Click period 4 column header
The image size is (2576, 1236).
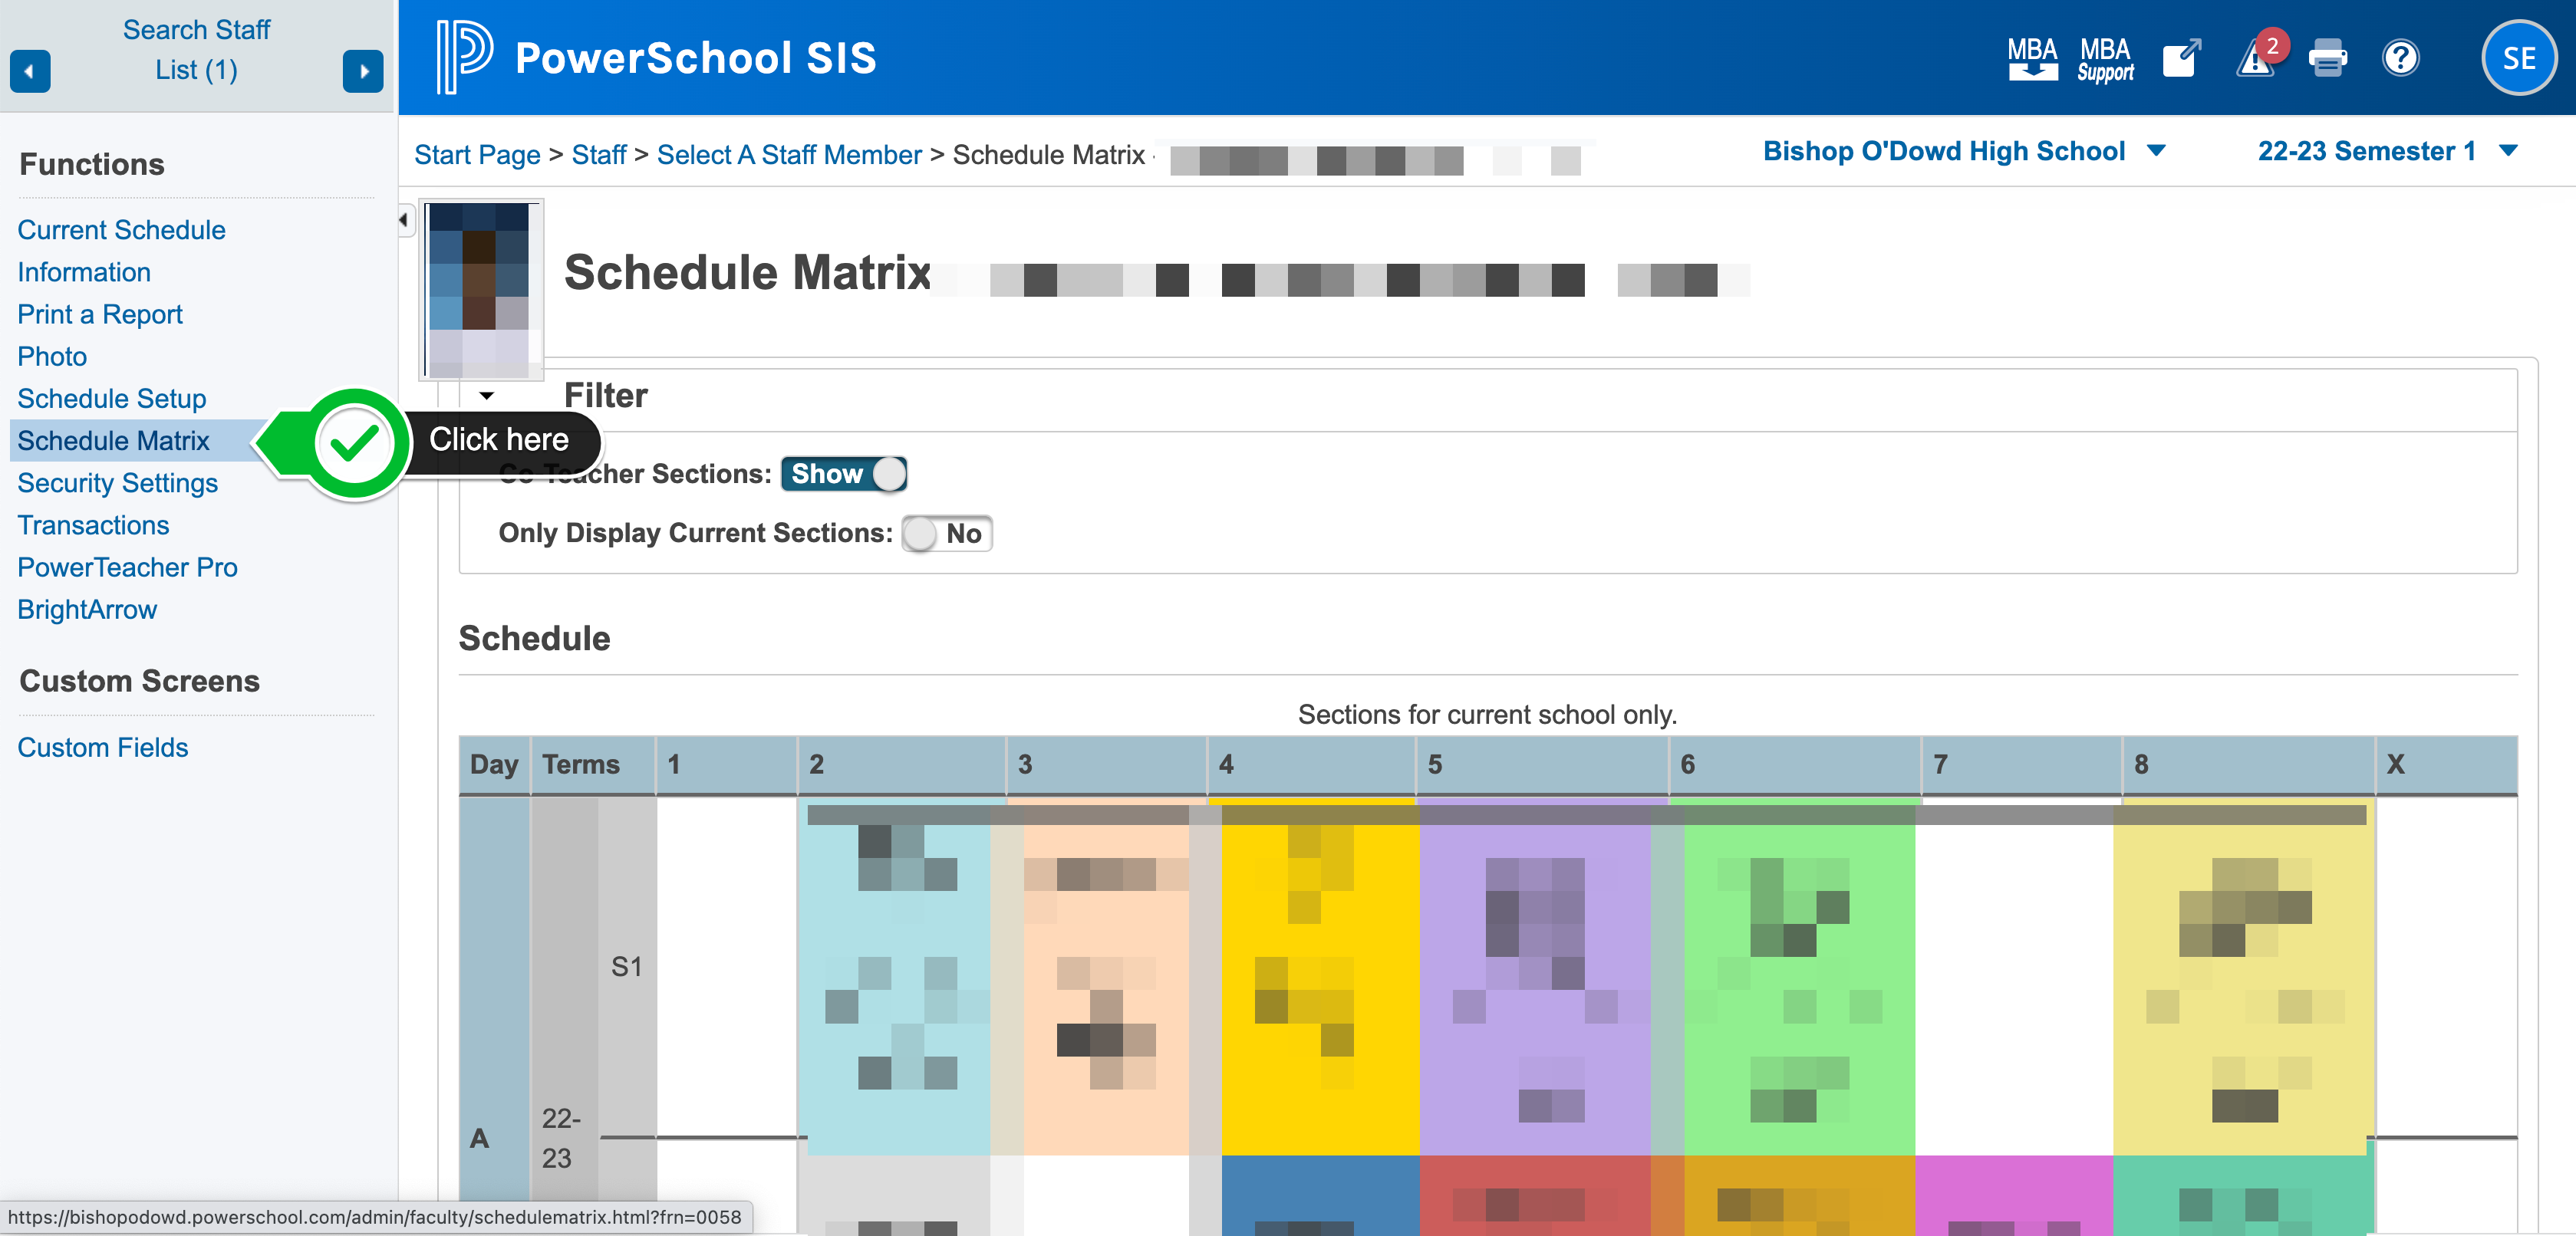[x=1312, y=764]
